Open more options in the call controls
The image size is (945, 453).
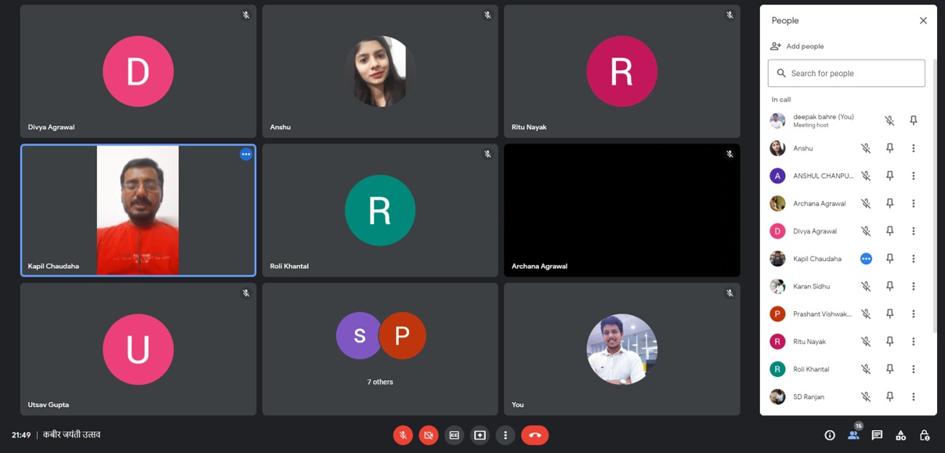[x=505, y=435]
